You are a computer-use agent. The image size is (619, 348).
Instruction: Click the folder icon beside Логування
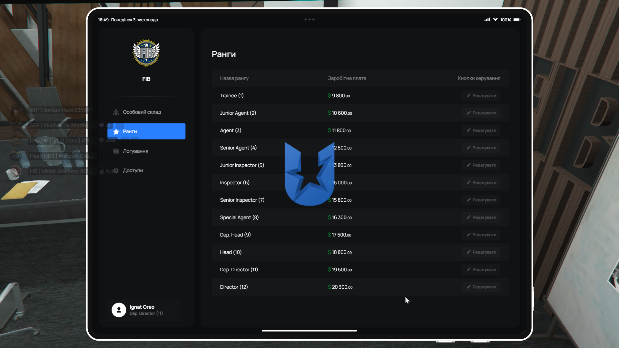(x=116, y=151)
